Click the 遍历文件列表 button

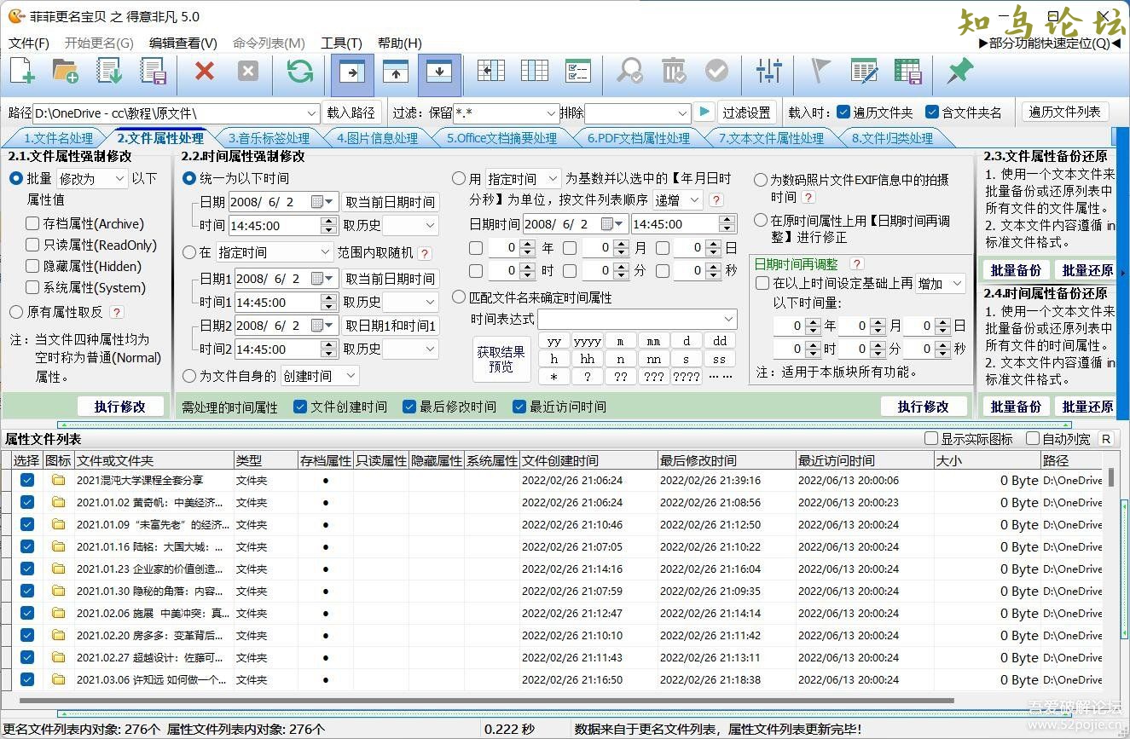point(1065,112)
